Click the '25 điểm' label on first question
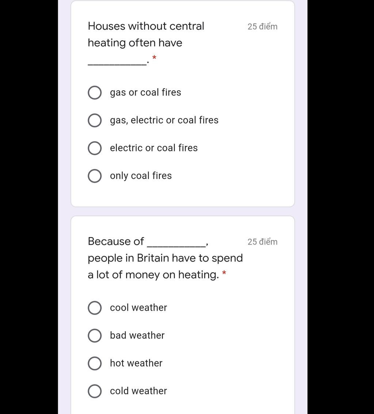Image resolution: width=374 pixels, height=414 pixels. (263, 27)
